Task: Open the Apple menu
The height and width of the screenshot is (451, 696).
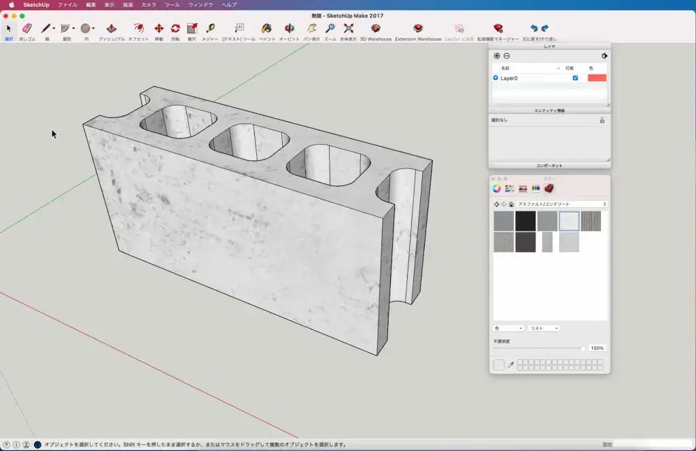Action: click(x=12, y=5)
